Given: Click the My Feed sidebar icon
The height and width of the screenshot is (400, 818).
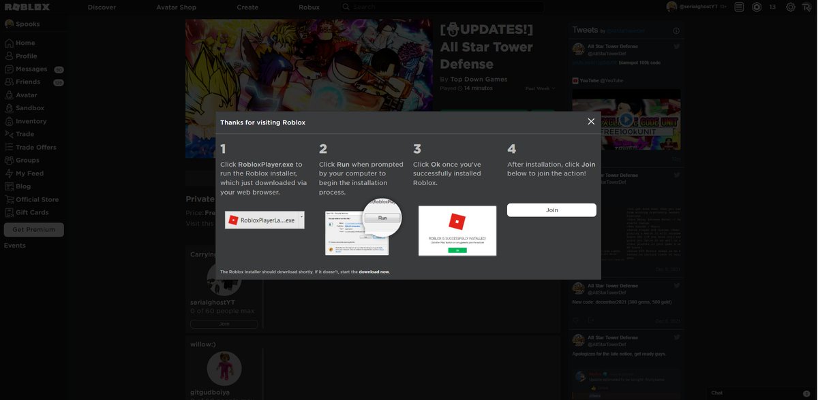Looking at the screenshot, I should pos(9,173).
